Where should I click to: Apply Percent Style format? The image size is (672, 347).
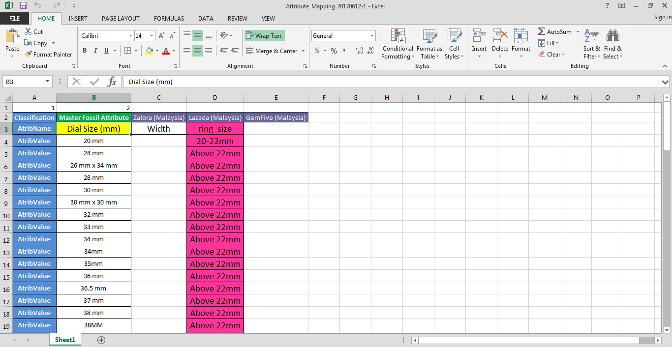coord(334,51)
